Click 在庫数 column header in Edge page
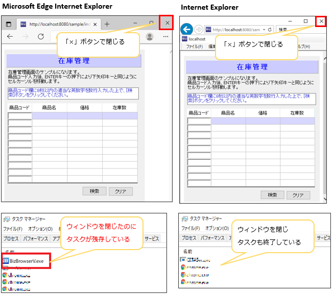The width and height of the screenshot is (334, 294). [x=120, y=108]
